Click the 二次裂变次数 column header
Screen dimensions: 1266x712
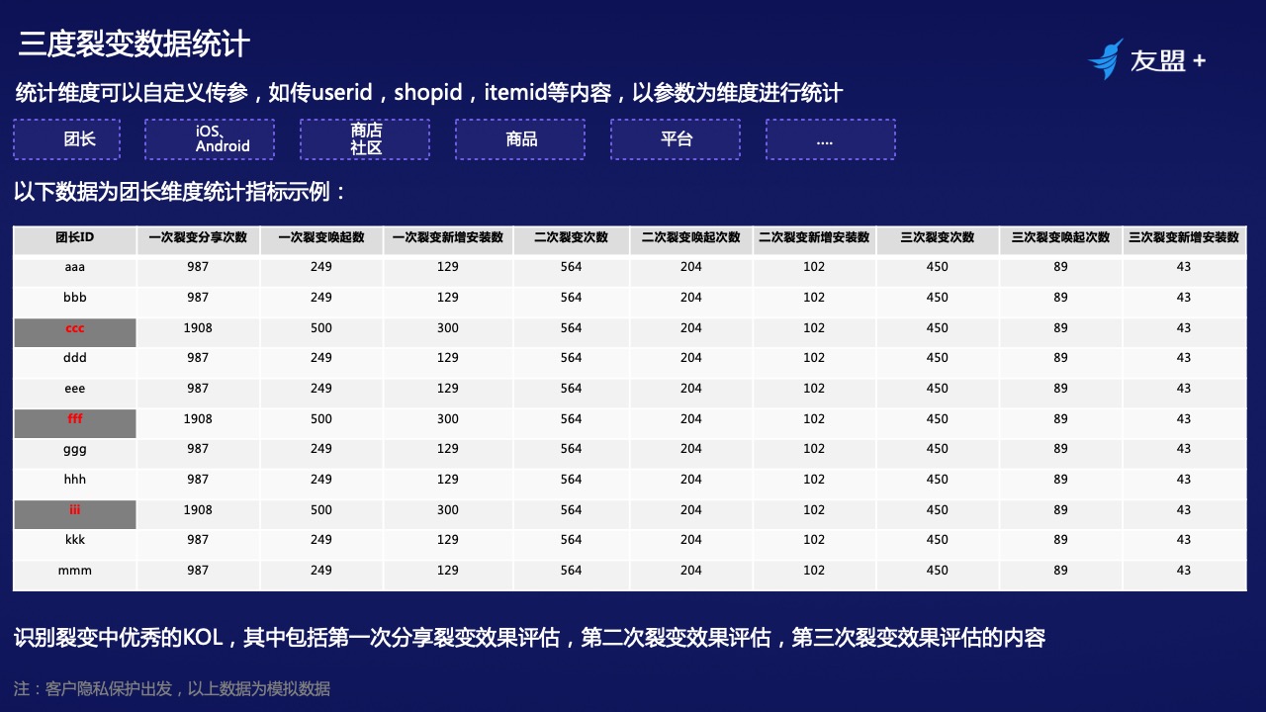click(571, 238)
